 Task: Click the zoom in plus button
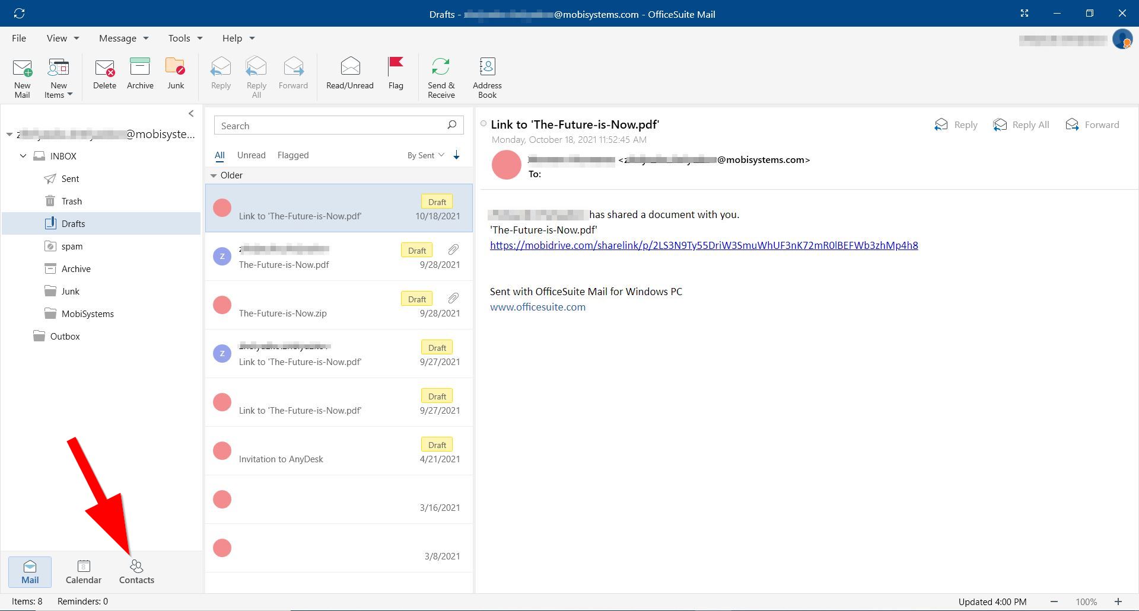(x=1118, y=602)
